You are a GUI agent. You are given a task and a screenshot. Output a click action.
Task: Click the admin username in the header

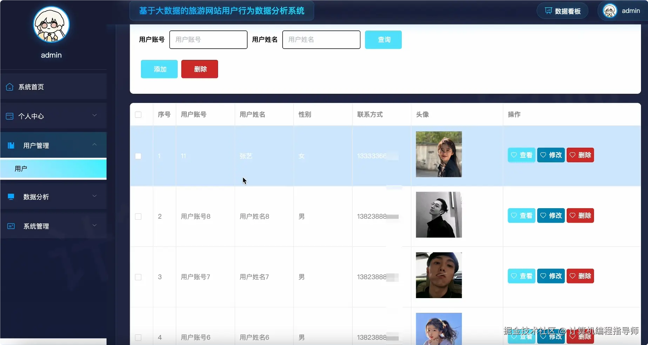click(631, 11)
